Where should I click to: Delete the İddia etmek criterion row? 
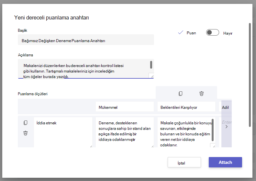click(26, 133)
